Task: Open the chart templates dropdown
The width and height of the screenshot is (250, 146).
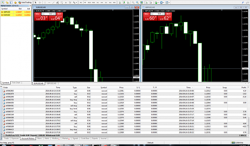Action: pos(168,2)
